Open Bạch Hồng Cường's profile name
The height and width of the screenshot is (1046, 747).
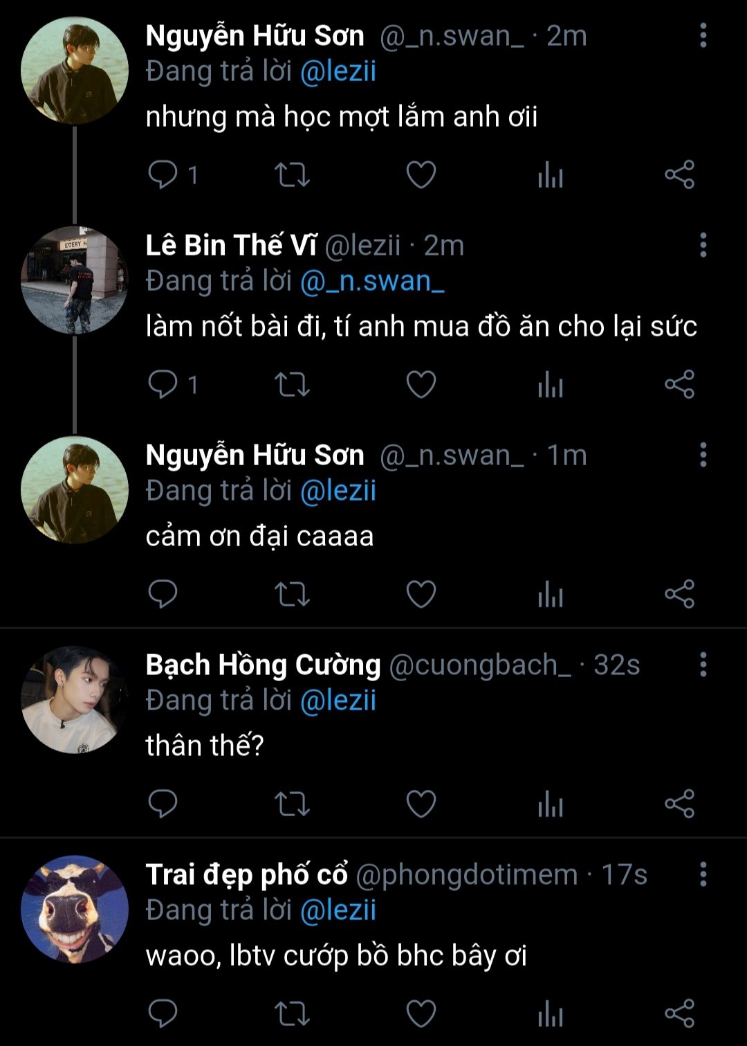coord(263,665)
